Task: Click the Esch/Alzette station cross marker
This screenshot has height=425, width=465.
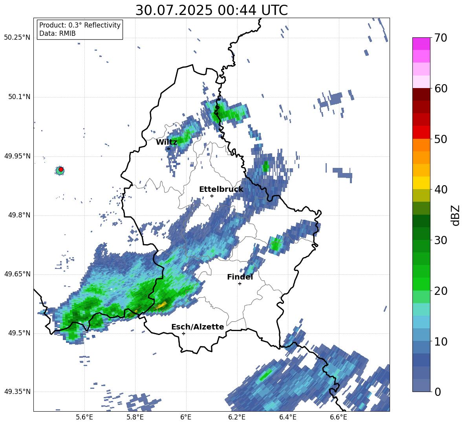Action: pyautogui.click(x=183, y=333)
